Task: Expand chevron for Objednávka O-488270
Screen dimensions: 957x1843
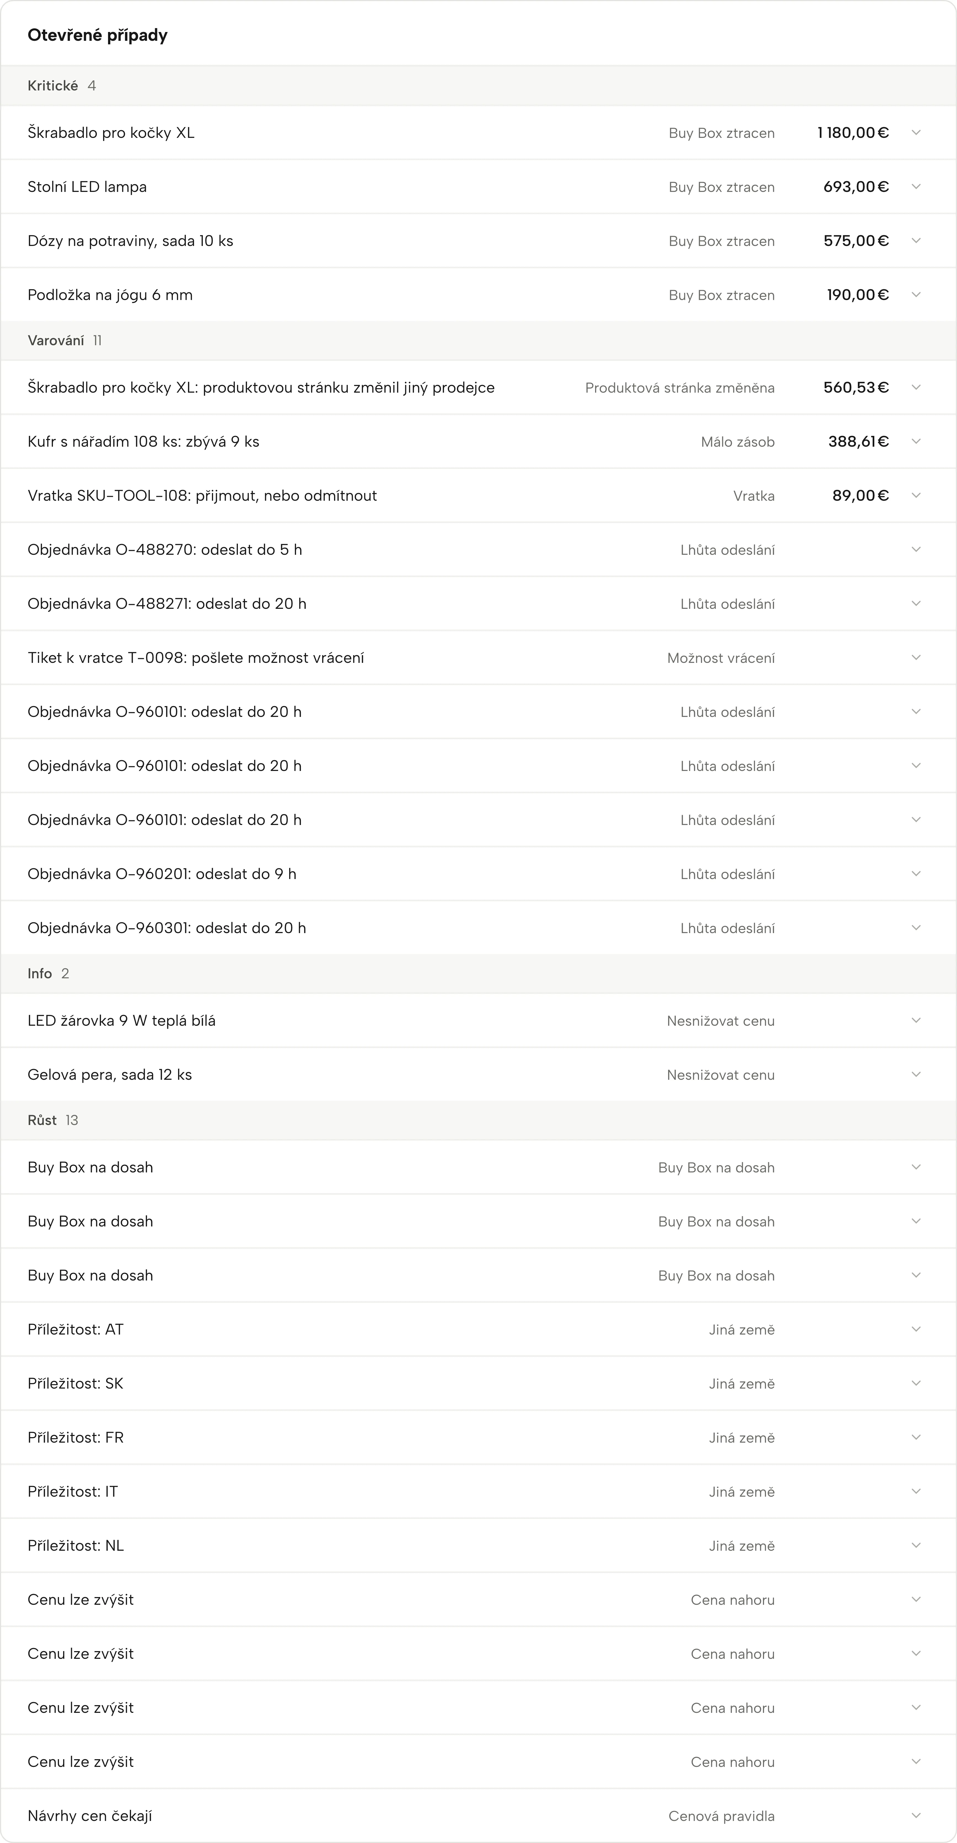Action: click(x=915, y=550)
